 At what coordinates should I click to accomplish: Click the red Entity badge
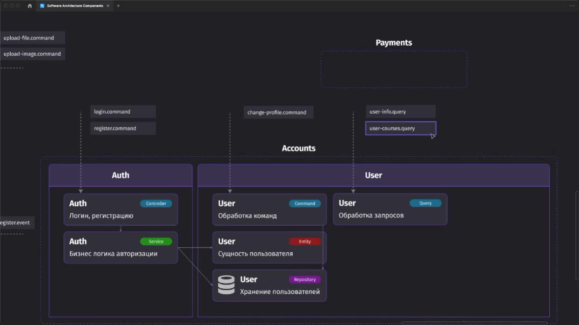pos(305,242)
